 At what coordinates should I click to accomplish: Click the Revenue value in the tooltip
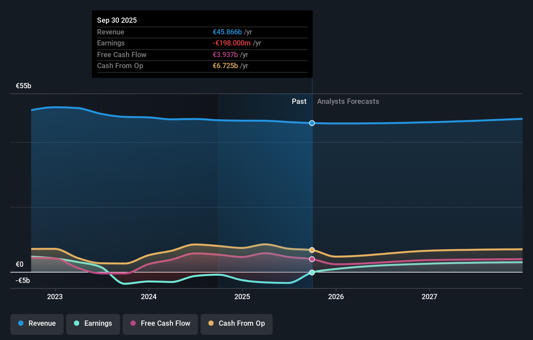pyautogui.click(x=227, y=32)
